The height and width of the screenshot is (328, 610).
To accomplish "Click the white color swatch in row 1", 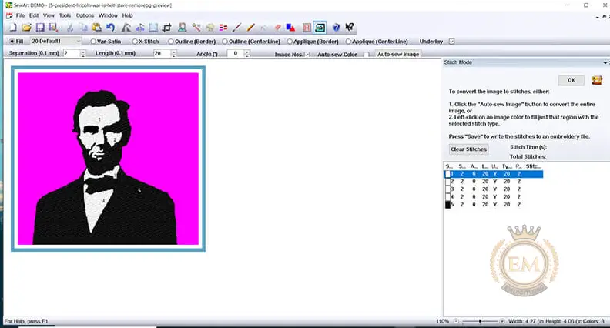I will pos(447,174).
